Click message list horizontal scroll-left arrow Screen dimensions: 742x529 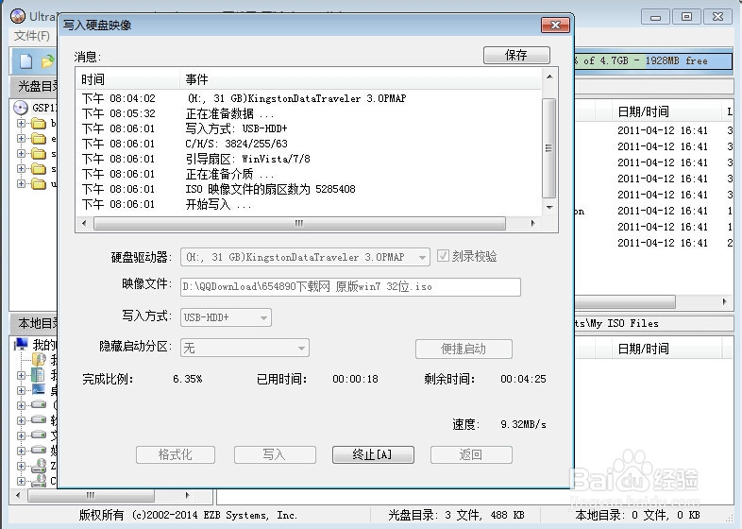coord(84,223)
